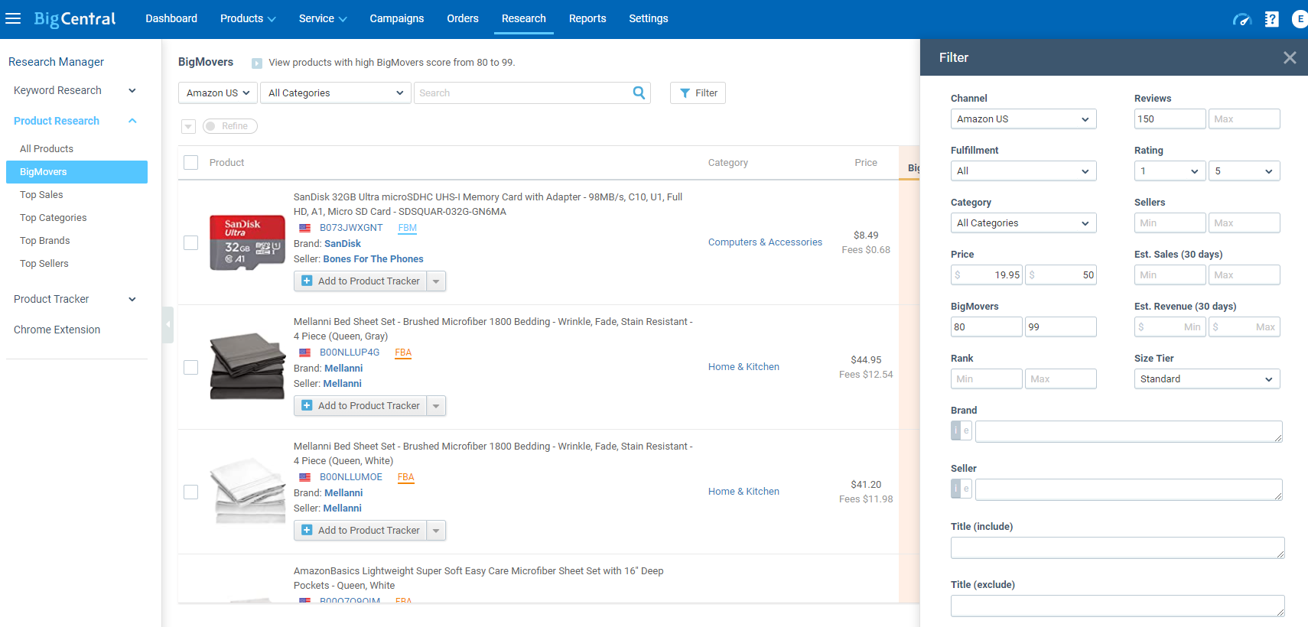
Task: Open the Size Tier dropdown
Action: pyautogui.click(x=1207, y=378)
